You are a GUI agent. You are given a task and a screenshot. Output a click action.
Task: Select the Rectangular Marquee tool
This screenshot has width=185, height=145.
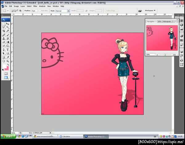pos(4,24)
